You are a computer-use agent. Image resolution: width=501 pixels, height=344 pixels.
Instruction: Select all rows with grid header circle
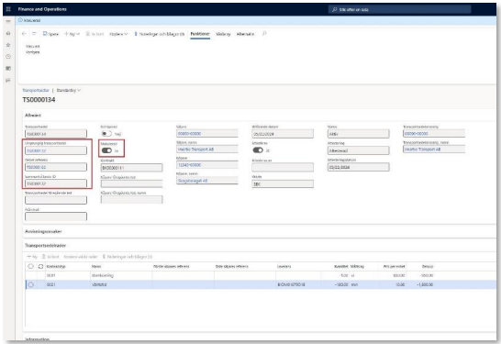pos(30,266)
